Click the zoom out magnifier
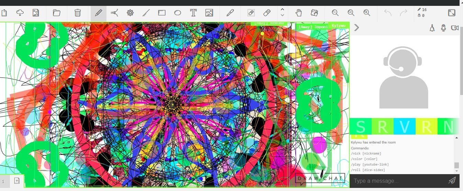This screenshot has width=463, height=191. pos(335,13)
